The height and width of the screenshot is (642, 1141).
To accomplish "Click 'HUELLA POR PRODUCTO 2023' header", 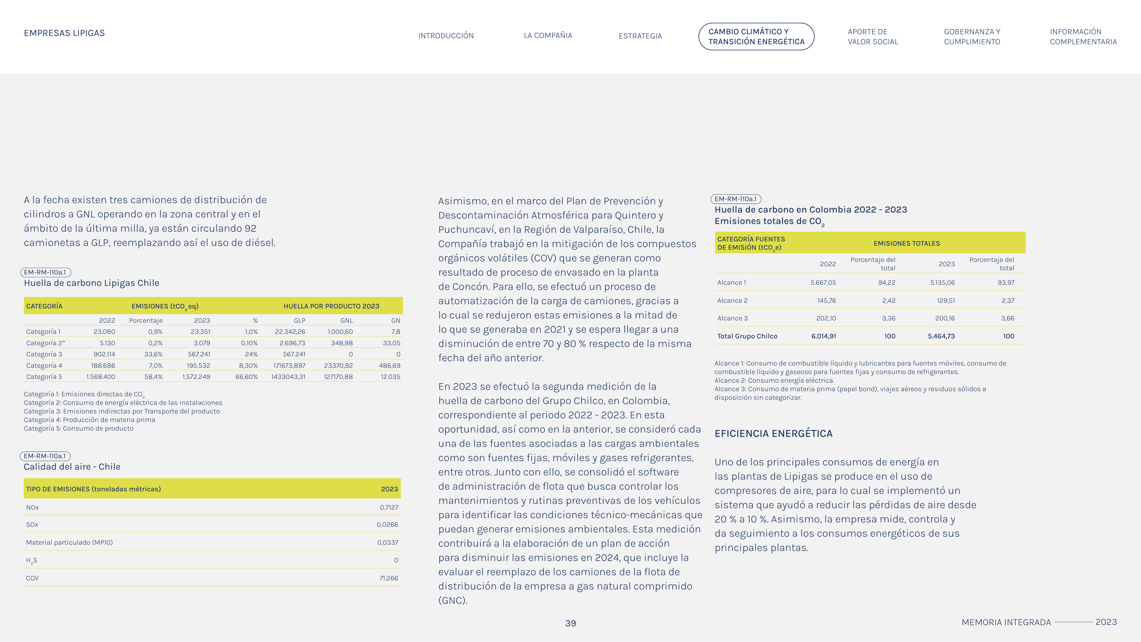I will coord(331,306).
